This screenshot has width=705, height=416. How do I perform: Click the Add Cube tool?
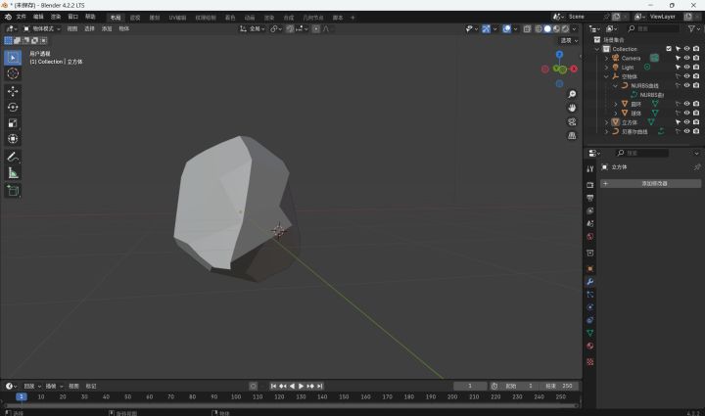tap(13, 191)
